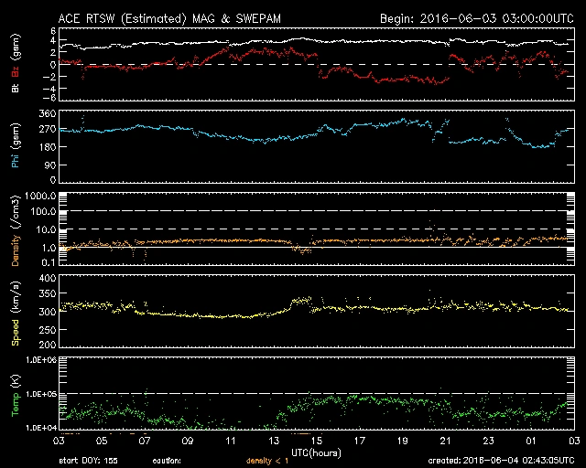Click the orange 'Density (/cm3)' axis label

pyautogui.click(x=16, y=230)
